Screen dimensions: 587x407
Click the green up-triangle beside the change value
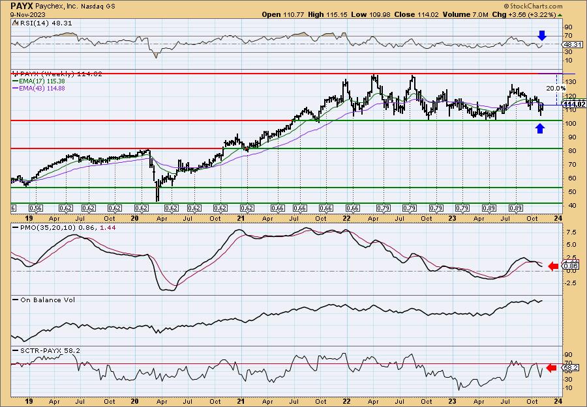[x=560, y=15]
